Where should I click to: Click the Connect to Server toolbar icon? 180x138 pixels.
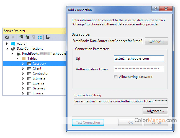click(27, 37)
